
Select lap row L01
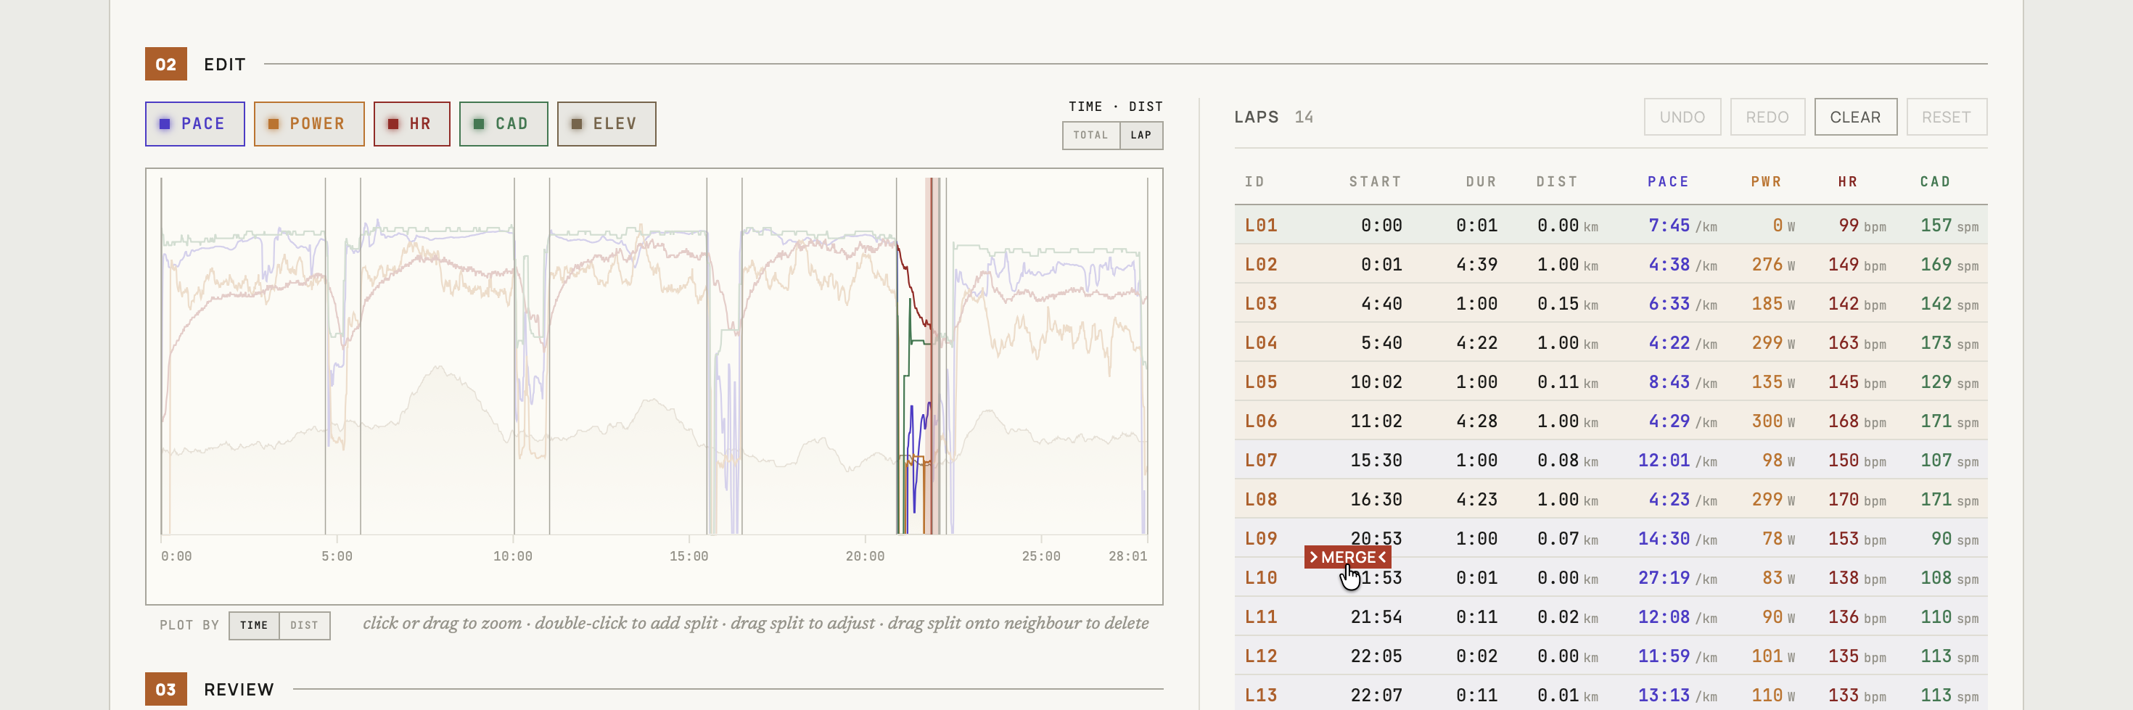1611,225
